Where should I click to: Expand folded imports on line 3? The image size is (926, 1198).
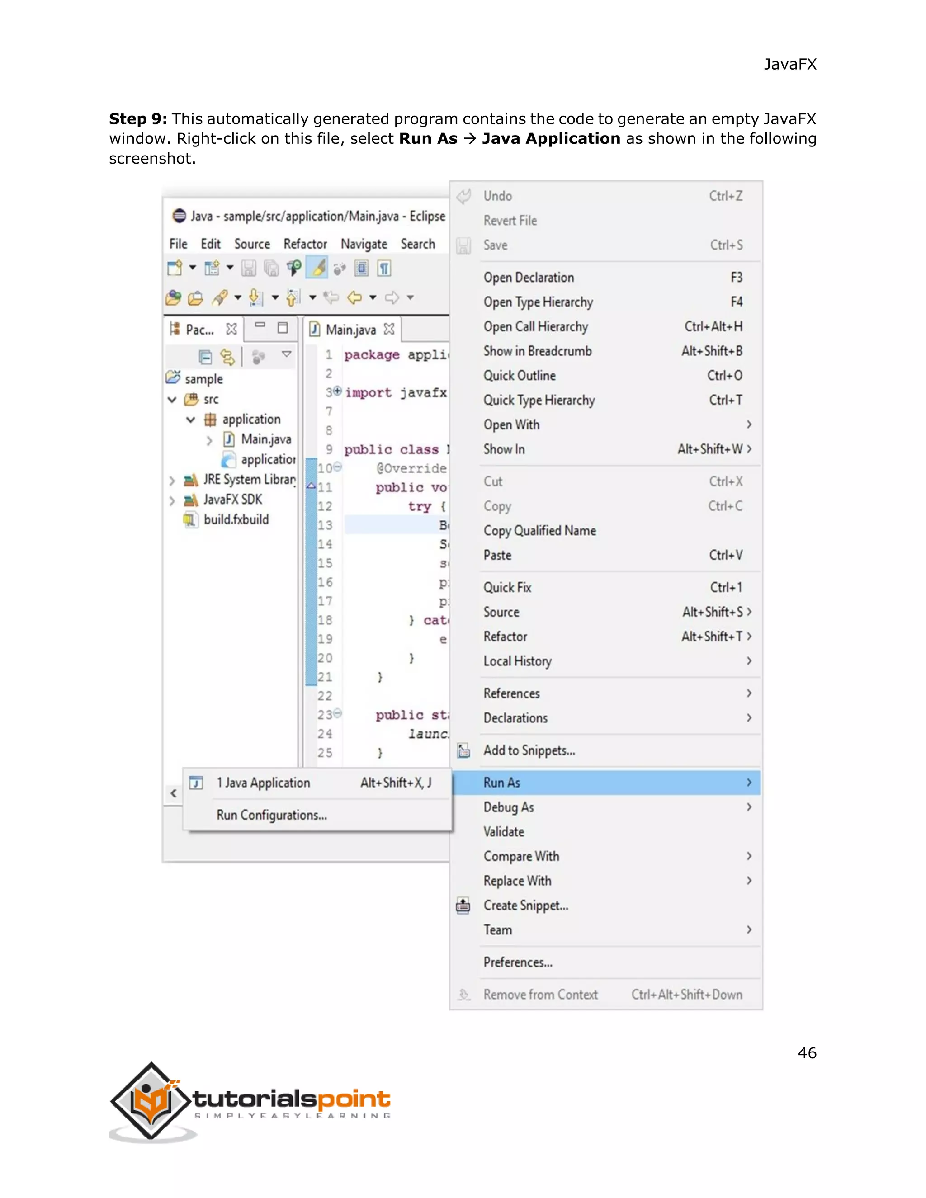click(x=337, y=391)
